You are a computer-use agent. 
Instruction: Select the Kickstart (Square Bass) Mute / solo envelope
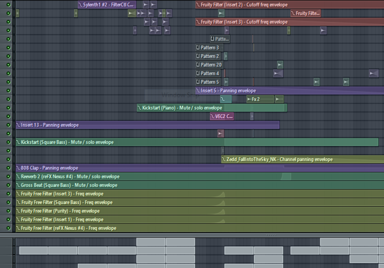197,142
